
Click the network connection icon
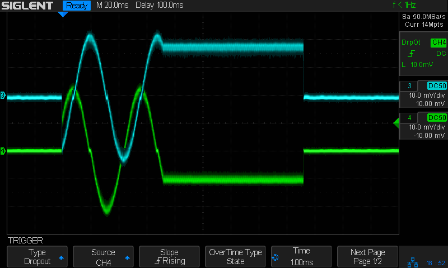tap(413, 262)
